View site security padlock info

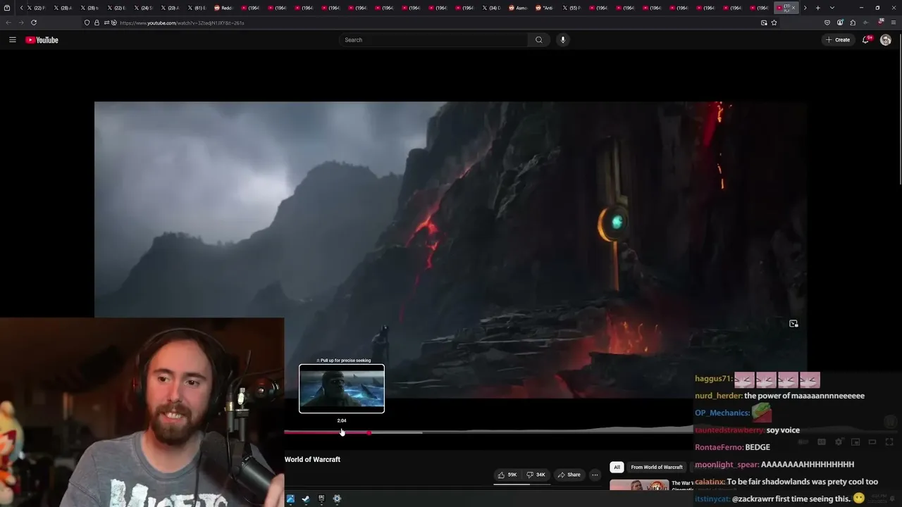click(x=97, y=23)
